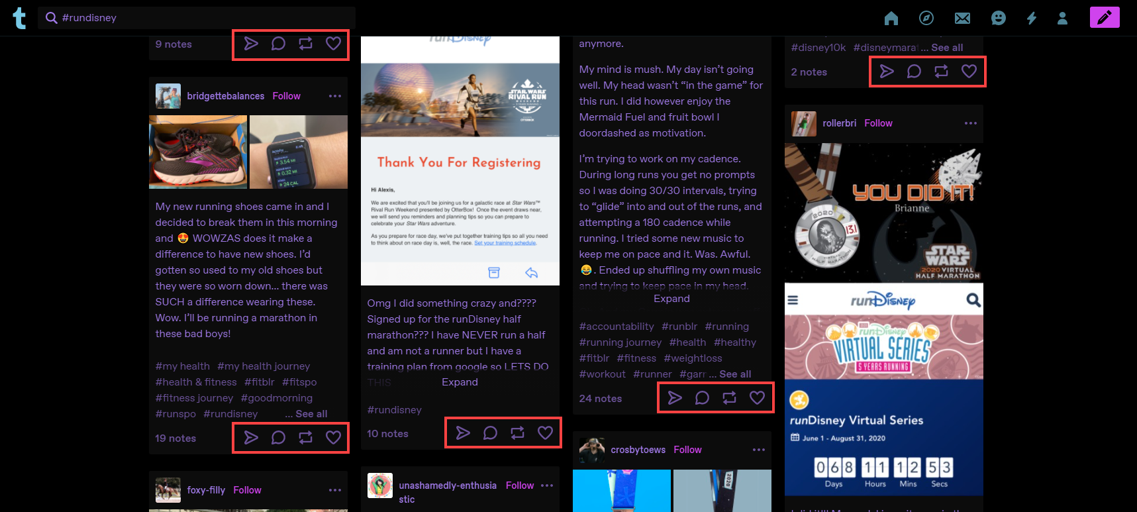Open more options for unashamedly-enthusiastic post
The height and width of the screenshot is (512, 1137).
tap(547, 486)
